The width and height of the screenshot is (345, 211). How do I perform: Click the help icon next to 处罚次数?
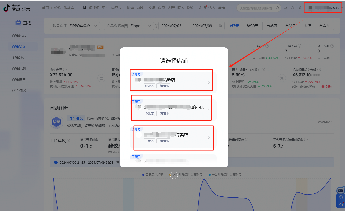point(332,46)
